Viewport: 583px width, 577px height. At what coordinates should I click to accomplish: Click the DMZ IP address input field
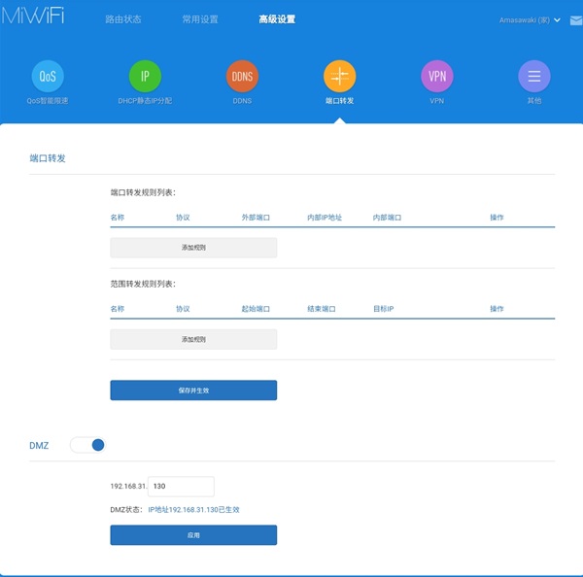tap(181, 487)
